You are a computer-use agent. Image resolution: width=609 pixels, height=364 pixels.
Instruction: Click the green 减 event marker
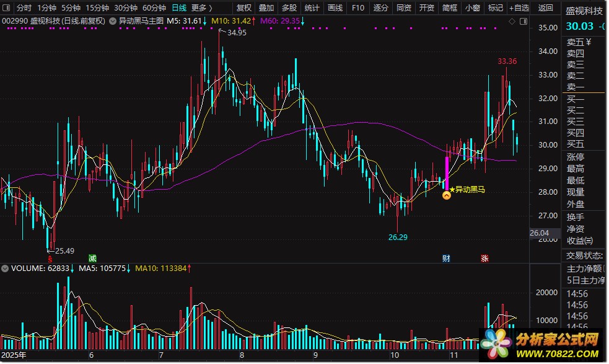click(x=92, y=258)
